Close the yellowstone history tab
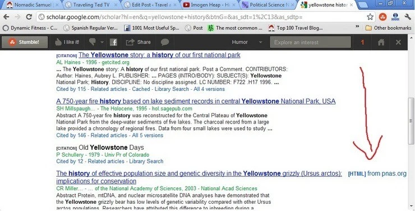The image size is (415, 211). coord(351,4)
